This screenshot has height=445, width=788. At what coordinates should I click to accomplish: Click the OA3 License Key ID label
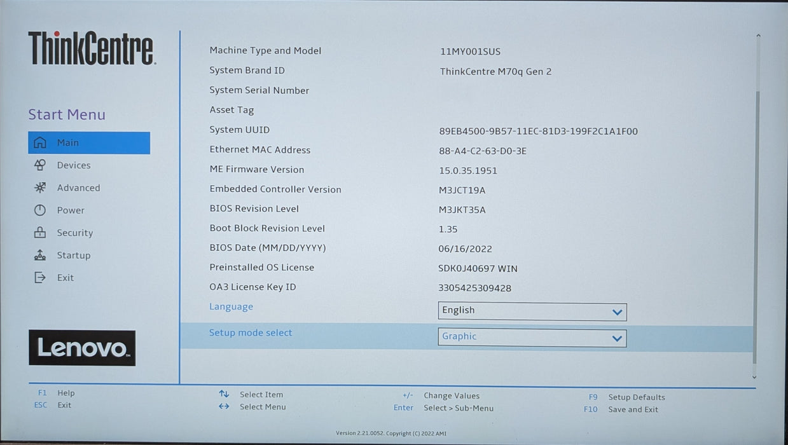252,287
